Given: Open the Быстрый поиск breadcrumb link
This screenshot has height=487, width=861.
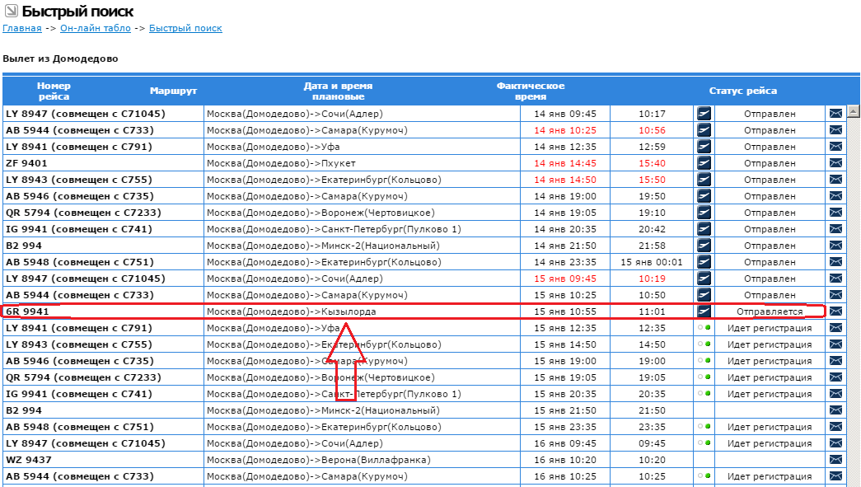Looking at the screenshot, I should point(185,28).
